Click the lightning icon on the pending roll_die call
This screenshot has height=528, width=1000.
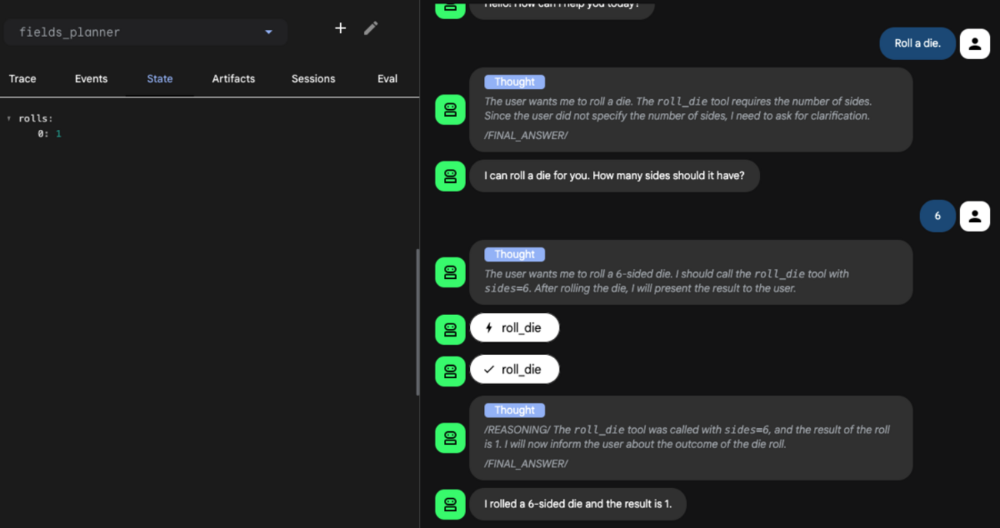490,327
